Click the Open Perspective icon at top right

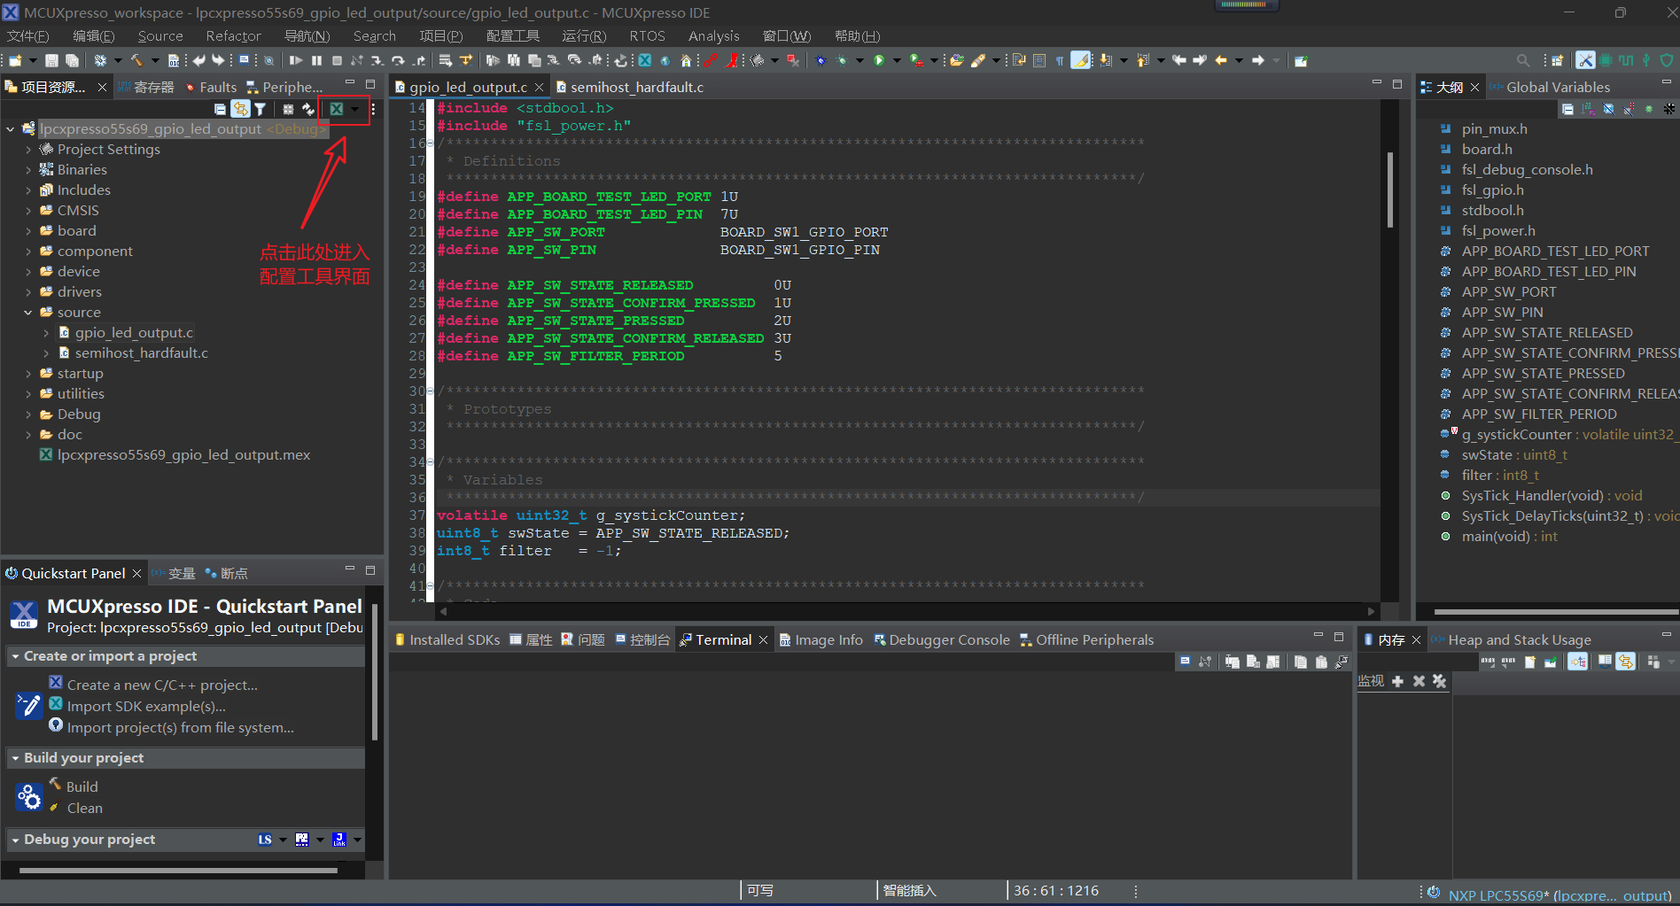pos(1557,60)
